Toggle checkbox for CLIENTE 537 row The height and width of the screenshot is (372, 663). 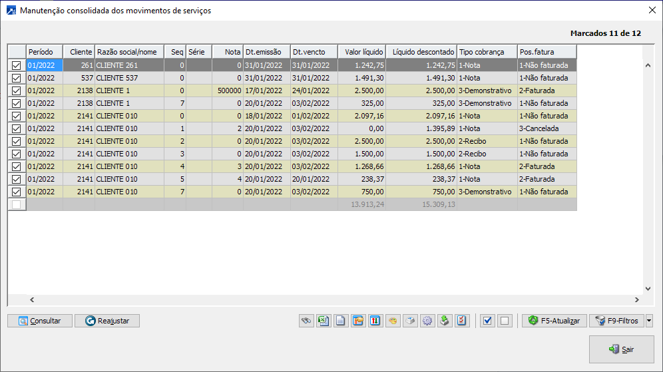[x=17, y=78]
